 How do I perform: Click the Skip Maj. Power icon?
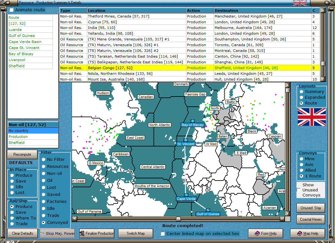tap(43, 233)
